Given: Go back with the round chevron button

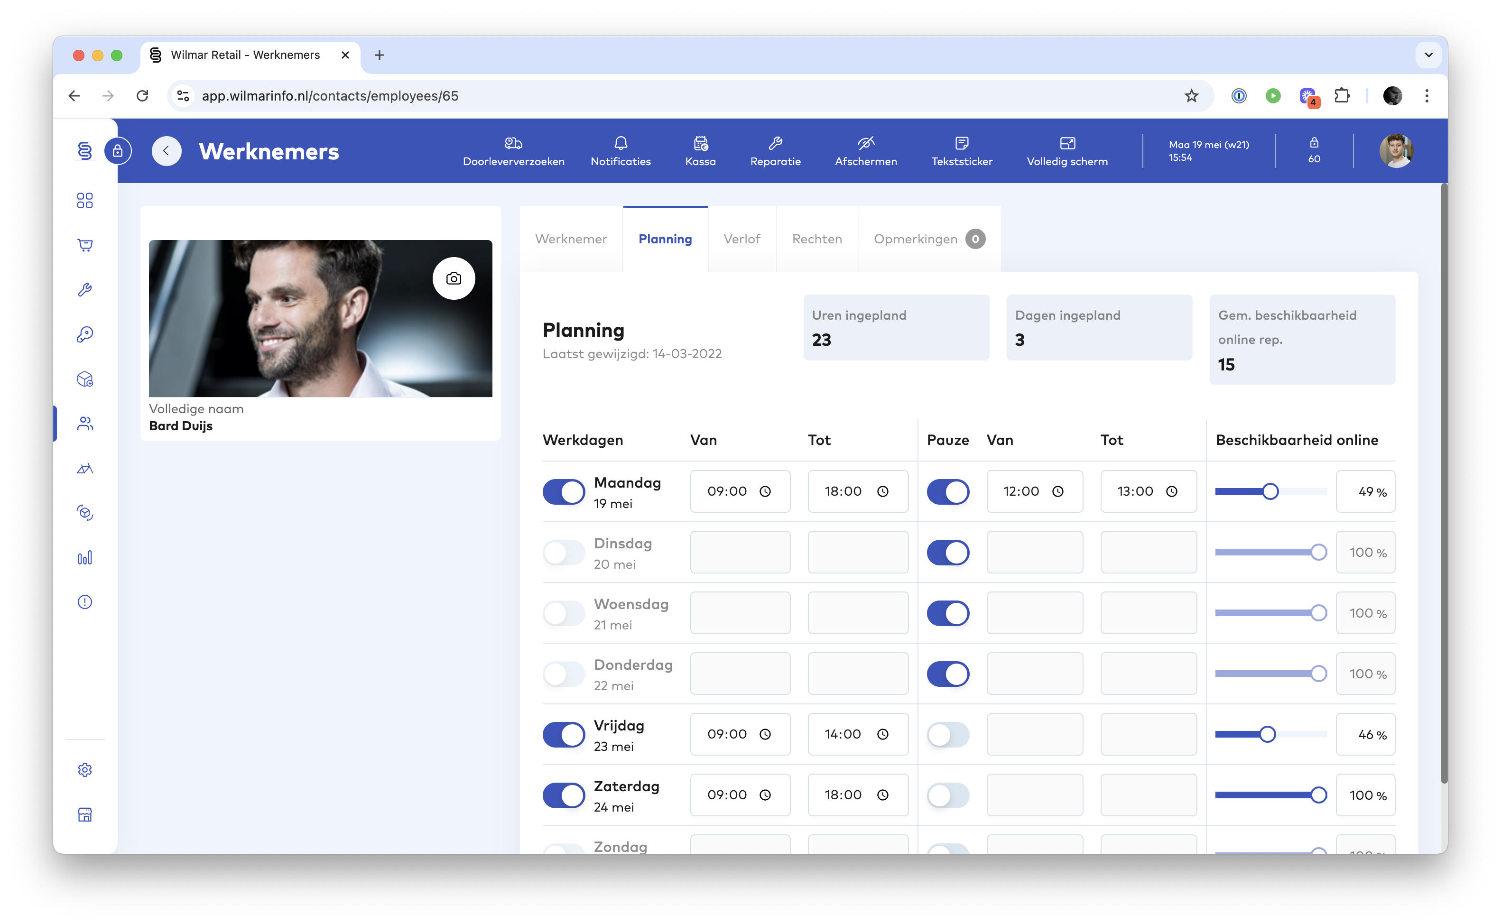Looking at the screenshot, I should pos(166,151).
